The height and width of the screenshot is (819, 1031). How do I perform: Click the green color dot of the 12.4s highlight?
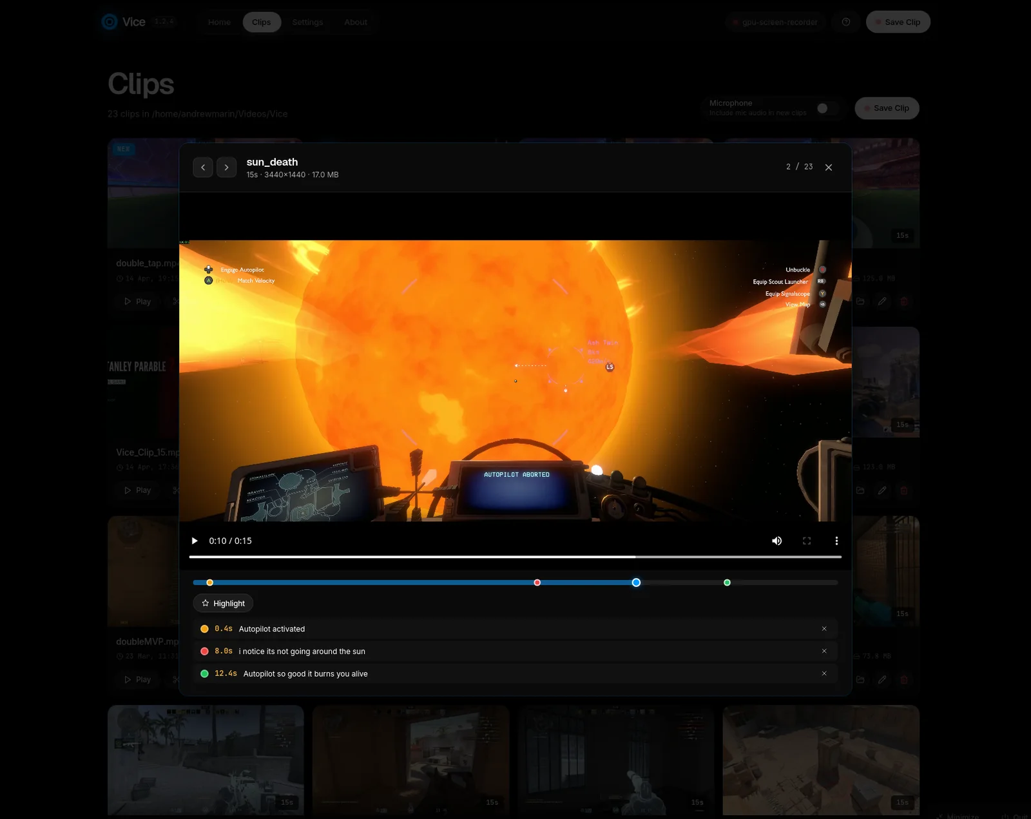204,674
